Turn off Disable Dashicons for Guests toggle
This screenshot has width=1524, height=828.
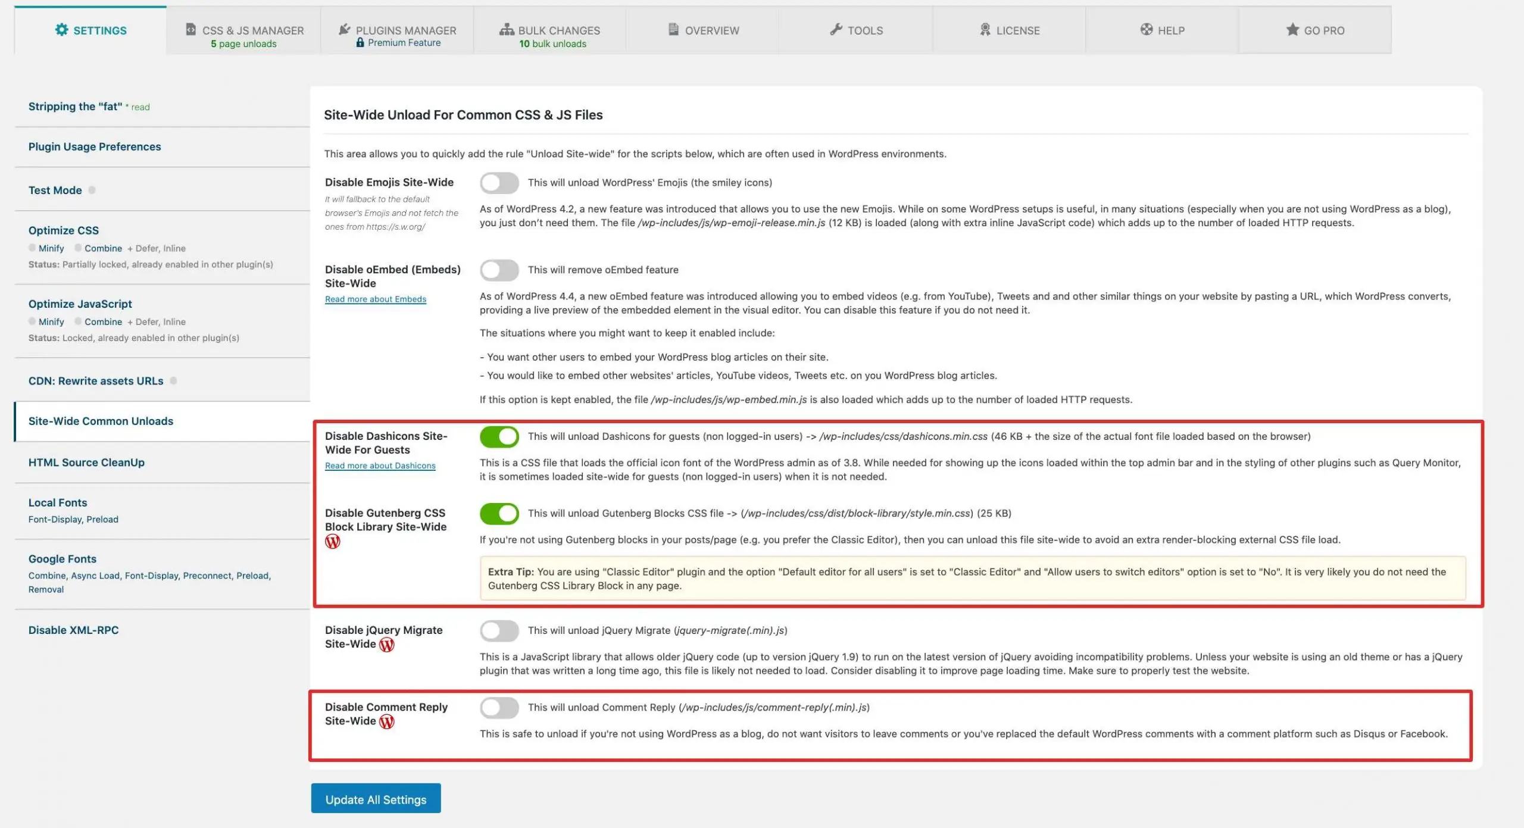[x=499, y=437]
